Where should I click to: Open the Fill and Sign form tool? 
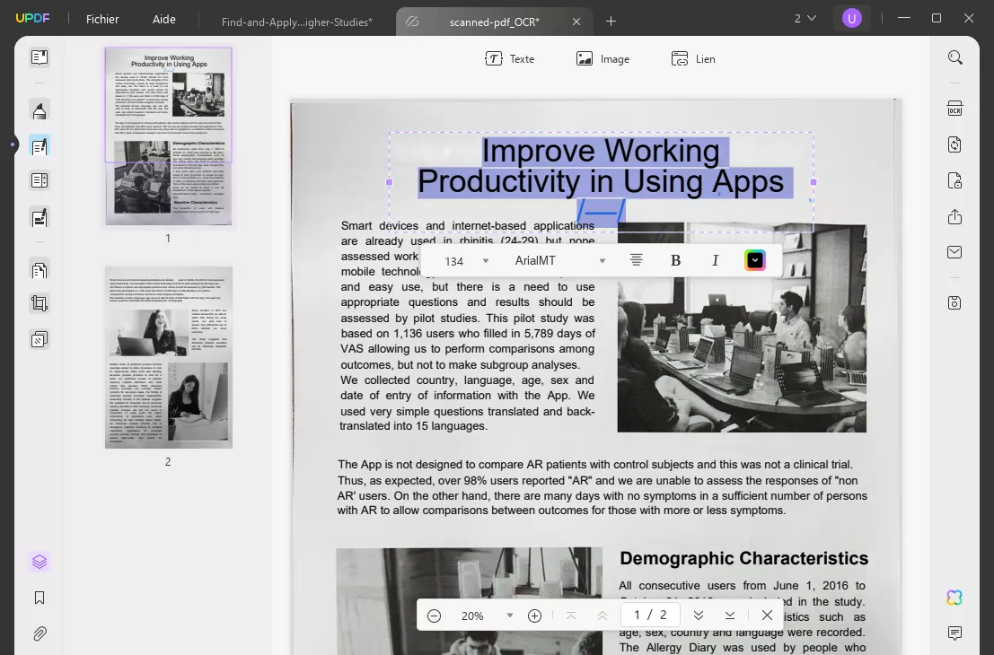tap(40, 218)
